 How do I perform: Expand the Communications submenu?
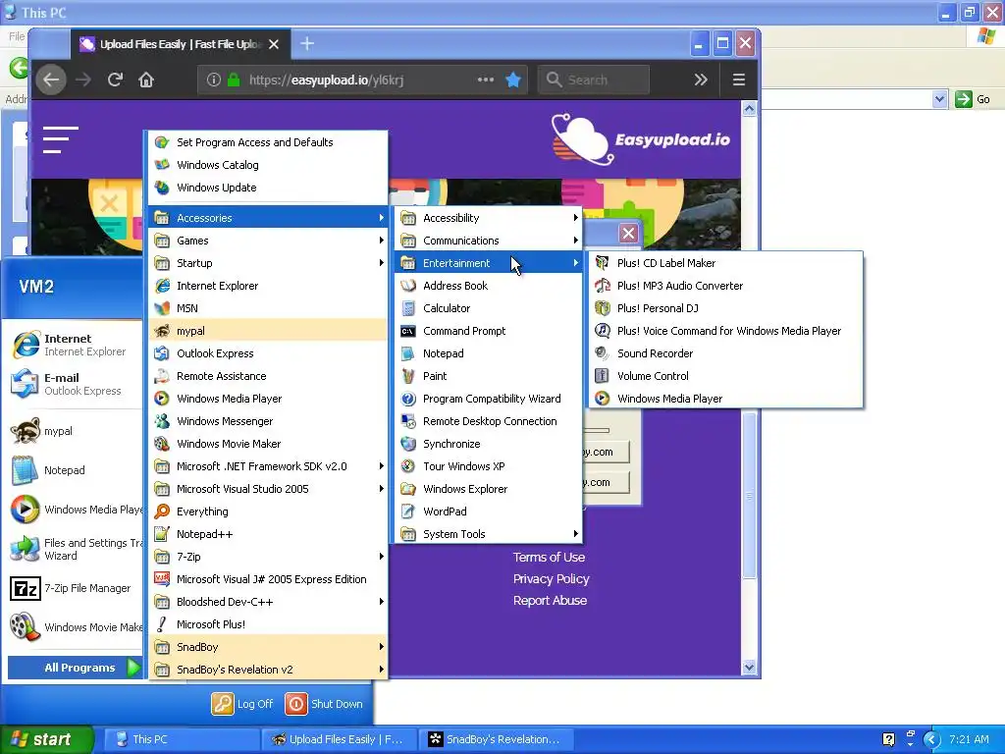489,241
